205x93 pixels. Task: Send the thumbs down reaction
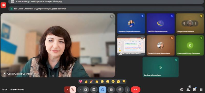[124, 82]
